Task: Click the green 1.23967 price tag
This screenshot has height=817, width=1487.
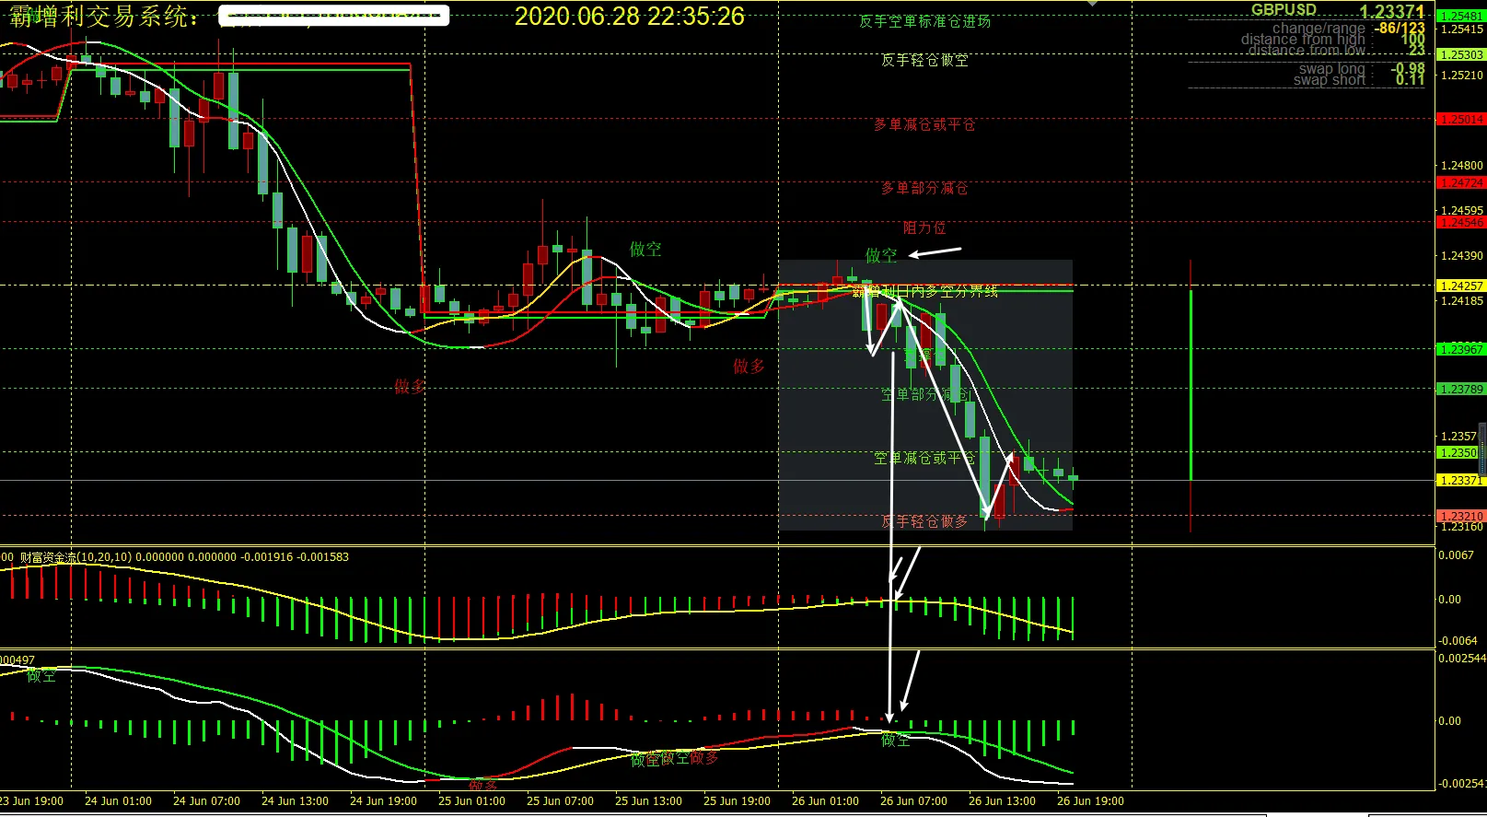Action: click(x=1461, y=349)
